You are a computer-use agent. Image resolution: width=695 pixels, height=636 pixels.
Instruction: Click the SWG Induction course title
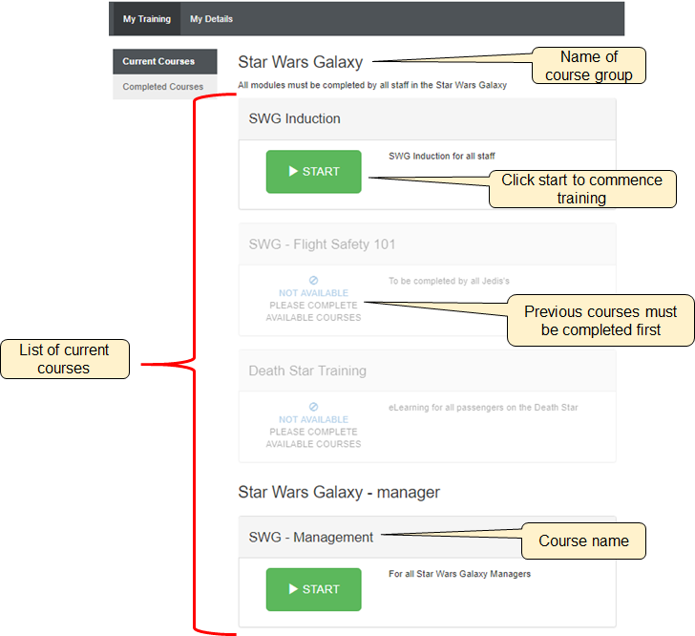tap(294, 119)
